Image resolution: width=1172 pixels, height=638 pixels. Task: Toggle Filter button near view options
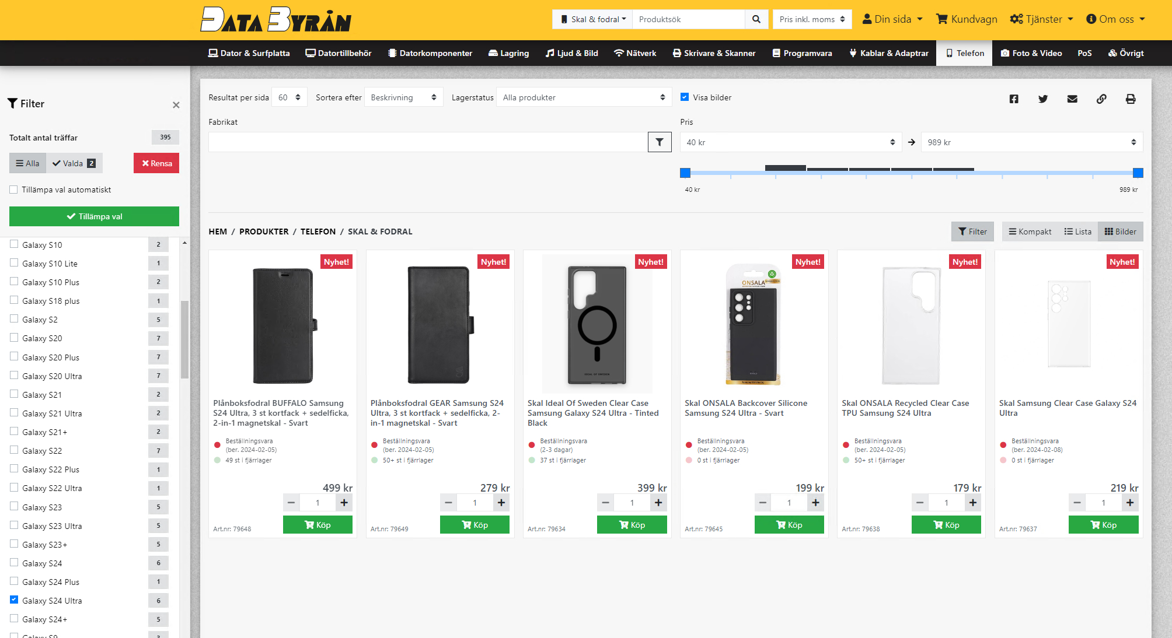tap(972, 232)
